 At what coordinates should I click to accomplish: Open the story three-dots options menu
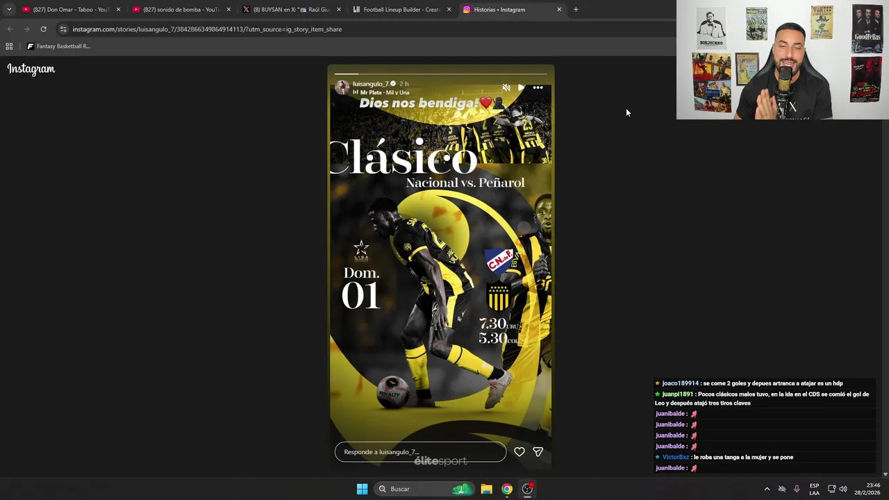[x=538, y=87]
